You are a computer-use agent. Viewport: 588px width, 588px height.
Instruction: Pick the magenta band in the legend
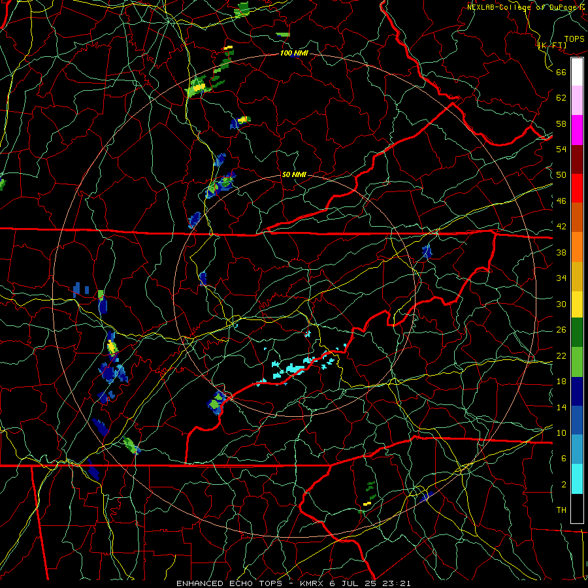click(x=577, y=130)
